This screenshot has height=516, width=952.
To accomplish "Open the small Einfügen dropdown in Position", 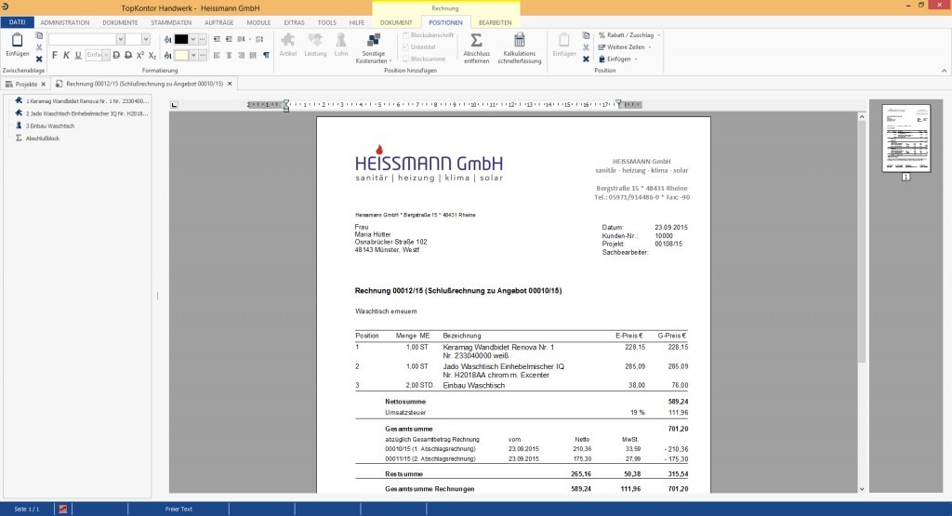I will (617, 59).
